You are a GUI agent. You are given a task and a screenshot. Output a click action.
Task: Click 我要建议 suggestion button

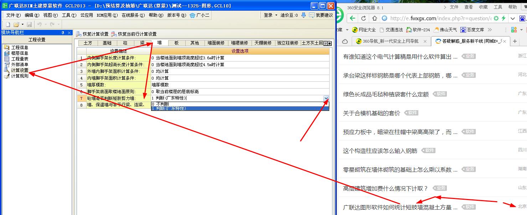pyautogui.click(x=321, y=15)
